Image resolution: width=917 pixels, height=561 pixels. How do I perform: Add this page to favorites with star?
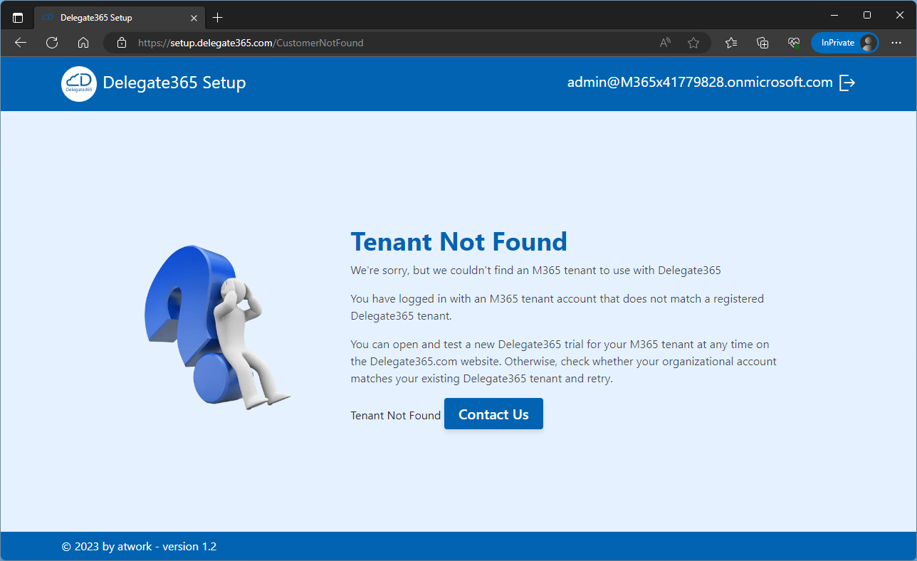[x=693, y=43]
